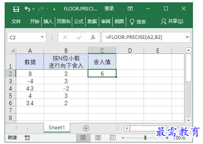Click the lightbulb 搜索 tell-me box
The width and height of the screenshot is (203, 144).
pos(138,22)
